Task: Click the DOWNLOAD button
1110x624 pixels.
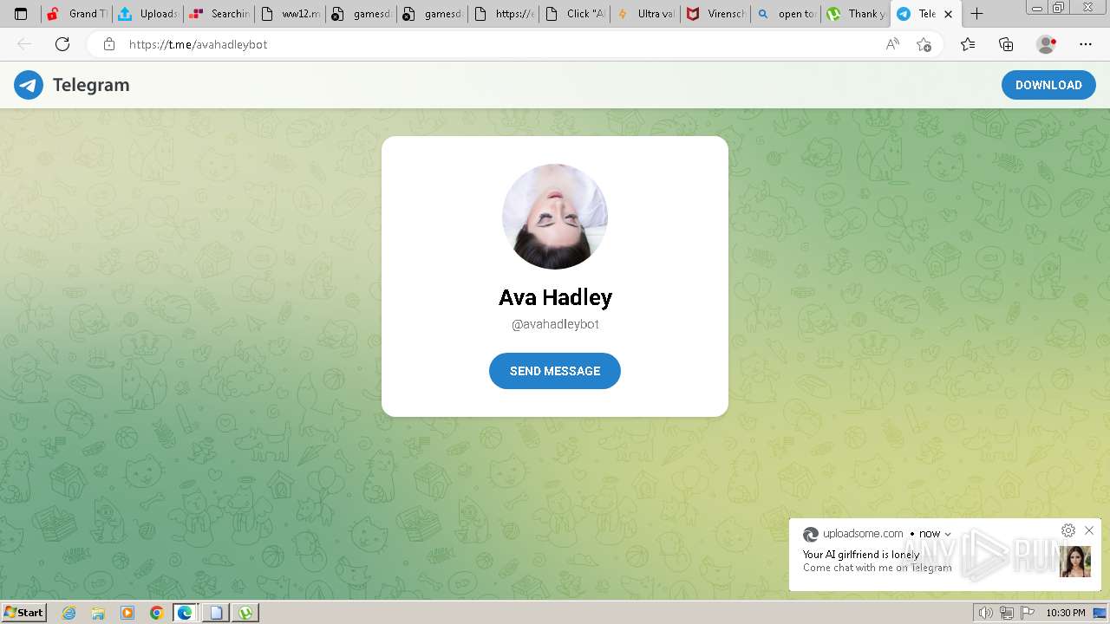Action: (1048, 85)
